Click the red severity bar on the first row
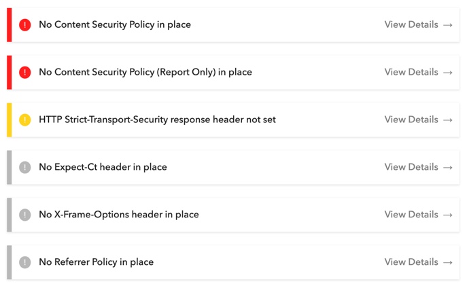Screen dimensions: 467x288 tap(10, 25)
